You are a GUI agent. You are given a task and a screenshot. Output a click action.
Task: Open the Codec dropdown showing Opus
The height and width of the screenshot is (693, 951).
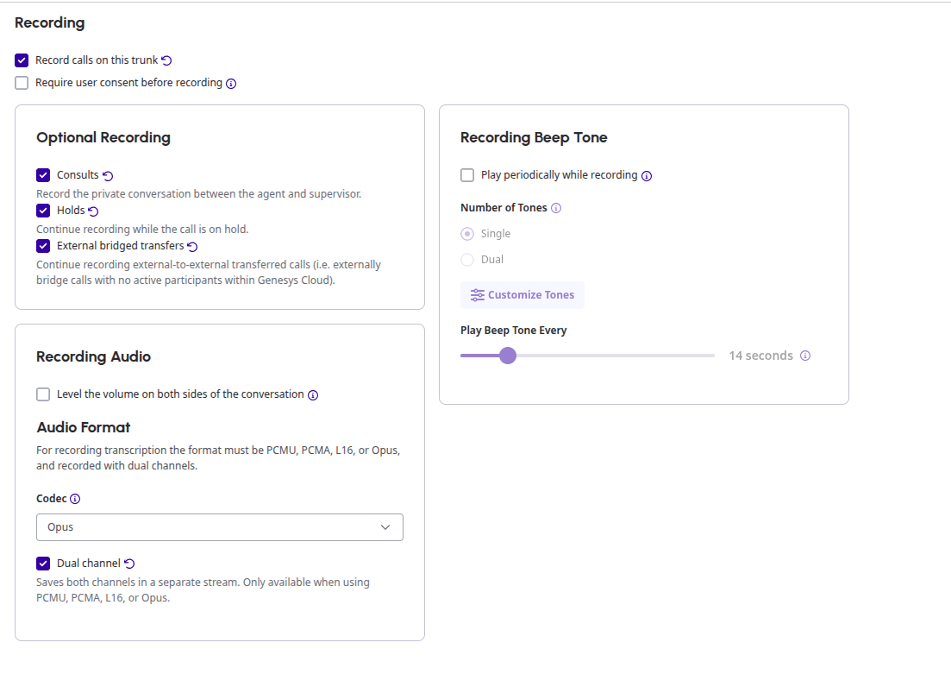coord(220,527)
